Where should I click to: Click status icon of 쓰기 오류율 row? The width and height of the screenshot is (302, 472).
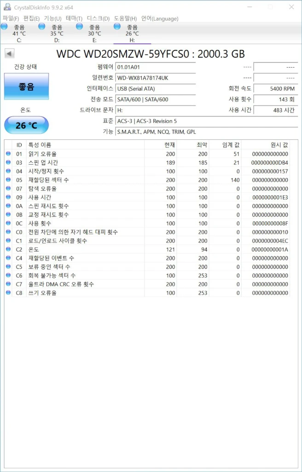tap(8, 293)
